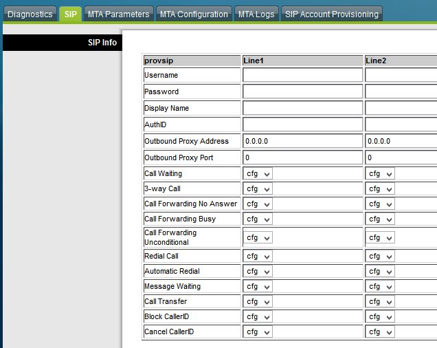The height and width of the screenshot is (348, 437).
Task: Open the Line1 Call Waiting dropdown
Action: (x=258, y=174)
